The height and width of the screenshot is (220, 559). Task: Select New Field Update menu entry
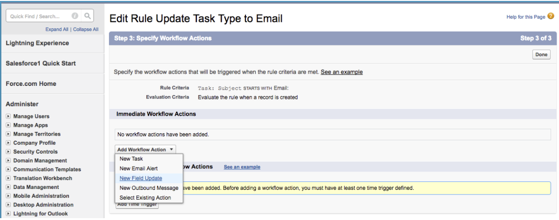(141, 178)
